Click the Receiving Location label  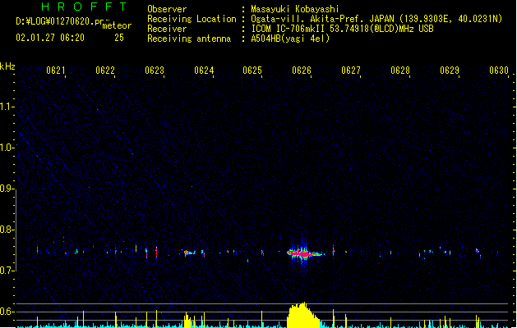192,19
